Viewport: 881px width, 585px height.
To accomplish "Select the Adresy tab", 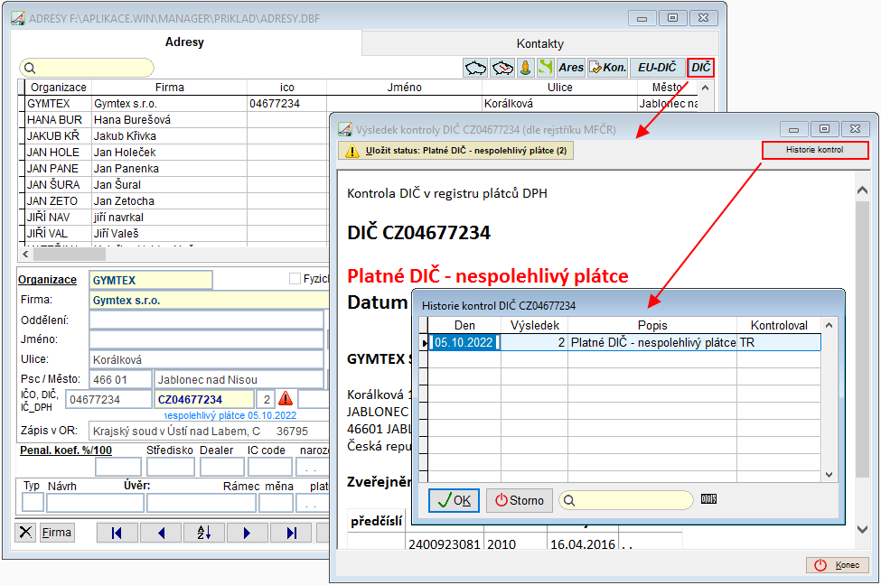I will 185,42.
